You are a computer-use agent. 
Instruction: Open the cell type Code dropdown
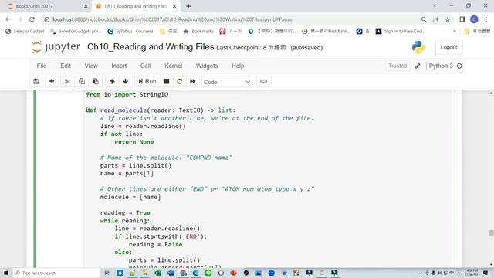click(227, 82)
